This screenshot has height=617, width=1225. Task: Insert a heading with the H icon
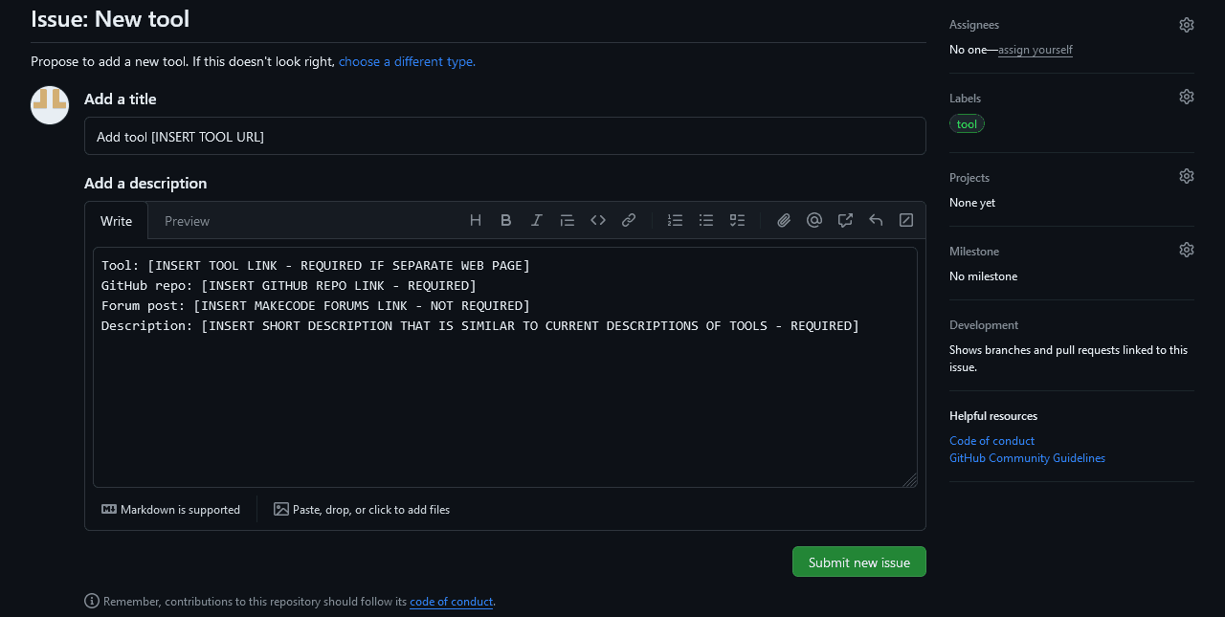click(476, 220)
